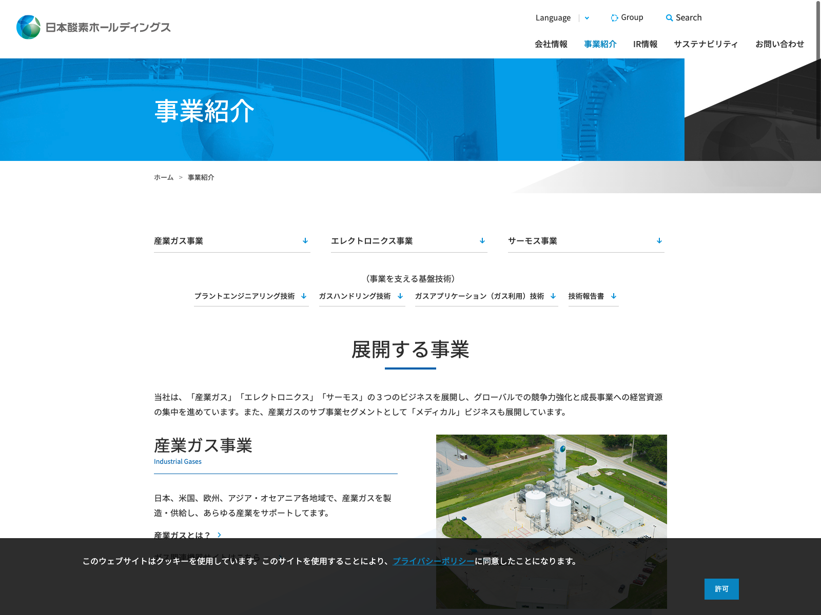This screenshot has height=615, width=821.
Task: Go to ホーム in breadcrumb
Action: tap(164, 177)
